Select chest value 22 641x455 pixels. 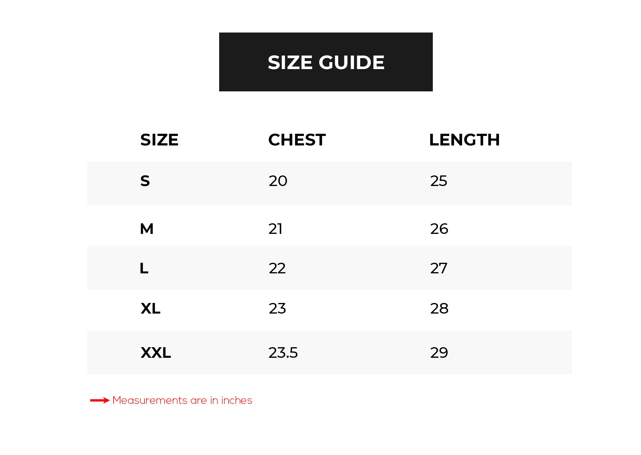pos(277,268)
